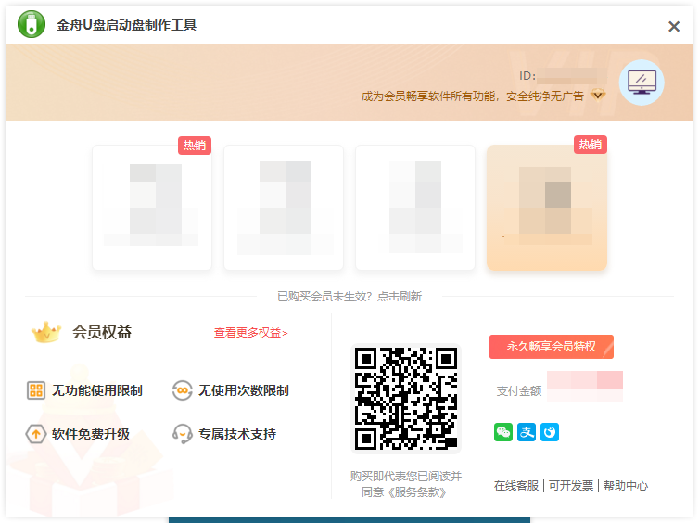Click the 支付金额 label

[519, 391]
